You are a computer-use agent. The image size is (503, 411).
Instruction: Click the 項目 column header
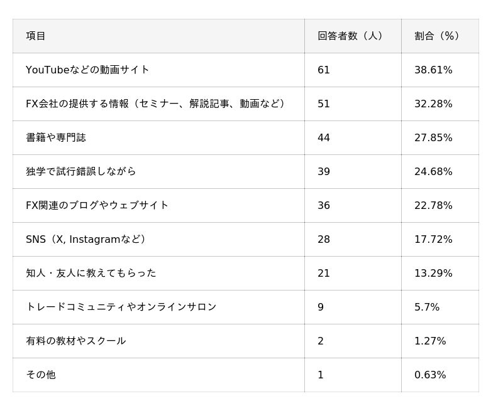coord(36,36)
